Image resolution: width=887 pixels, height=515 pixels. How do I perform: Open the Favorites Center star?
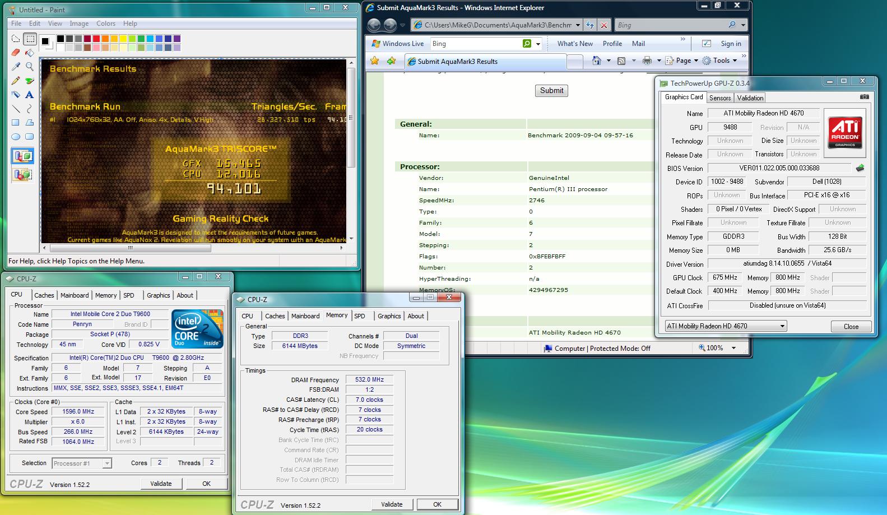[375, 61]
